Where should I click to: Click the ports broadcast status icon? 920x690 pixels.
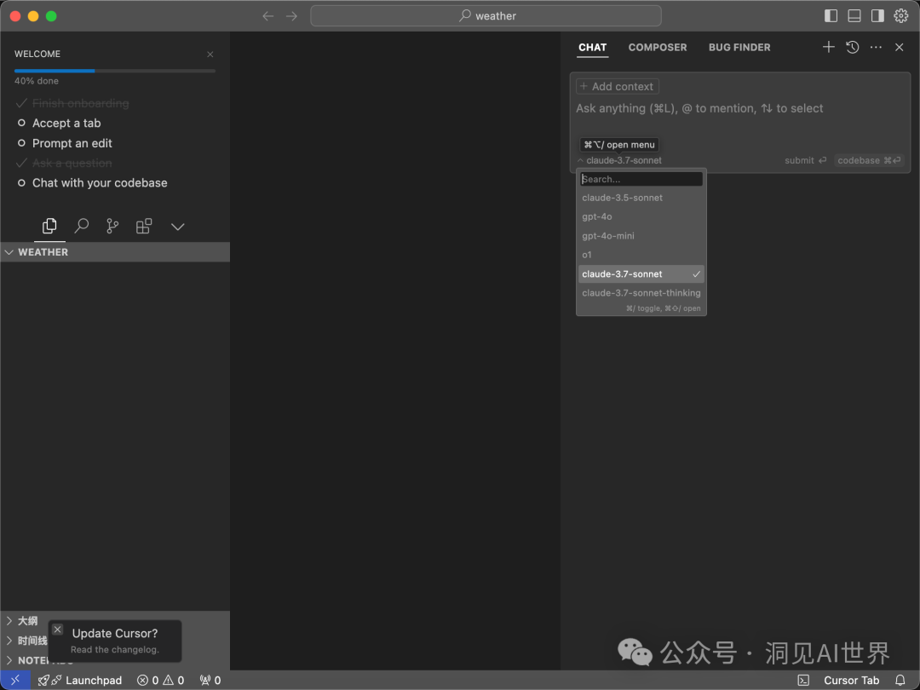tap(210, 680)
